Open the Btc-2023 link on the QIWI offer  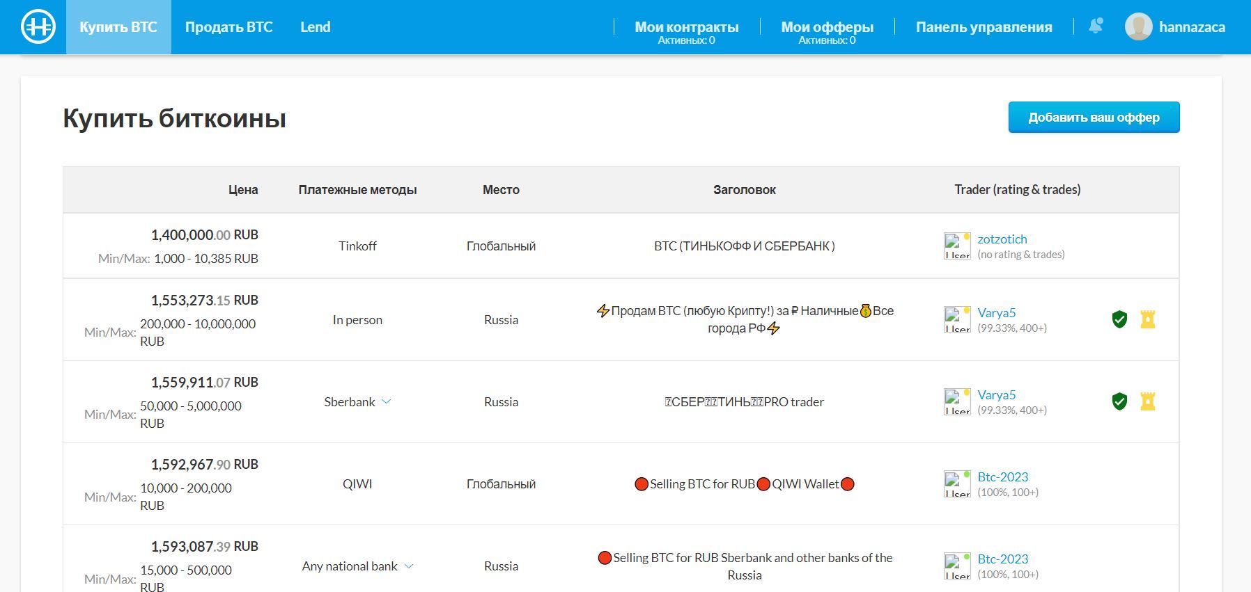pos(1002,477)
